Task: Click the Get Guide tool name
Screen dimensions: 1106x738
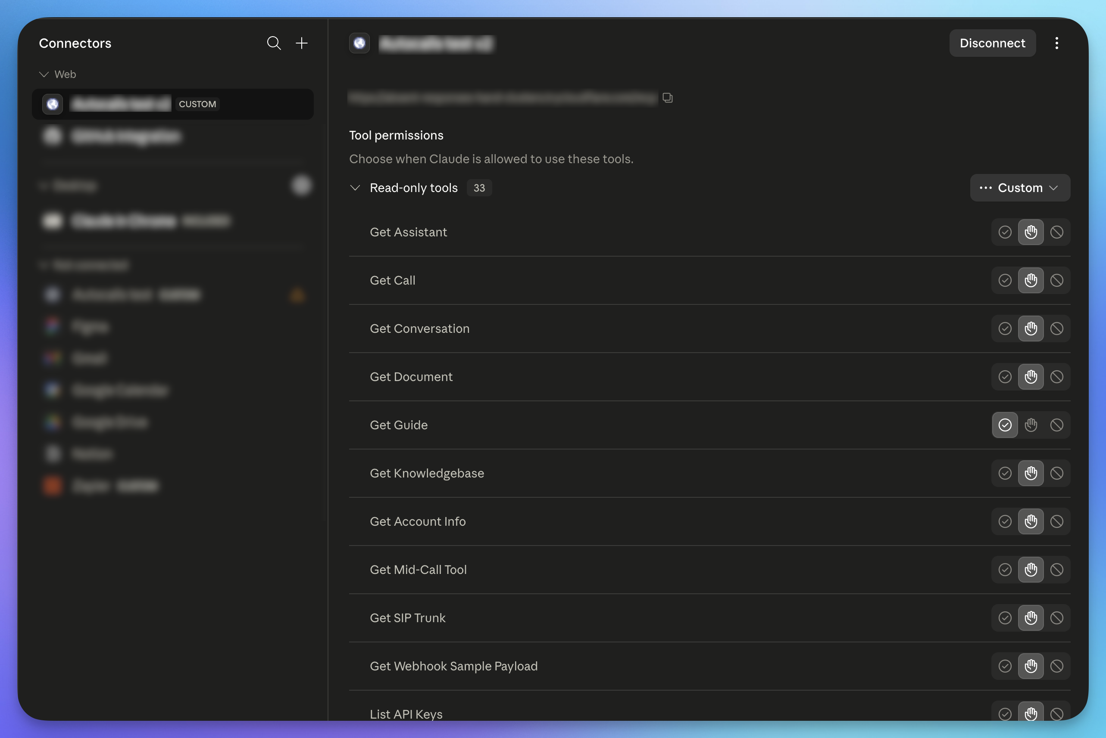Action: 399,425
